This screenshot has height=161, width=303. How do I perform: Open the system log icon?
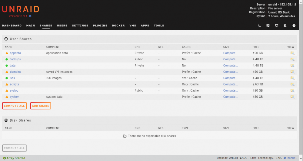point(285,25)
